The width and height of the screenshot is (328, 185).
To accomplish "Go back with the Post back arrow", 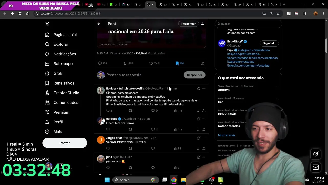I will 99,24.
